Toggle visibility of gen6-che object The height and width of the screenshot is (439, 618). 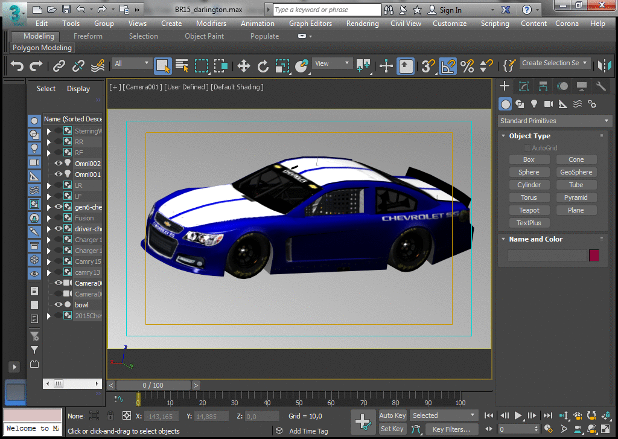click(59, 207)
